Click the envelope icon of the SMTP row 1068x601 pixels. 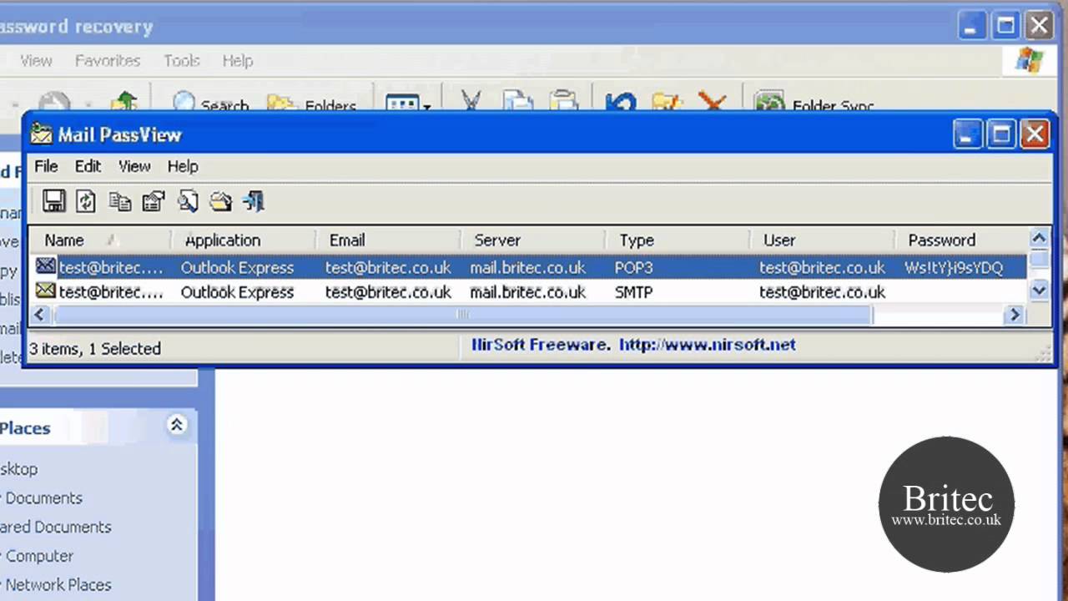coord(45,291)
